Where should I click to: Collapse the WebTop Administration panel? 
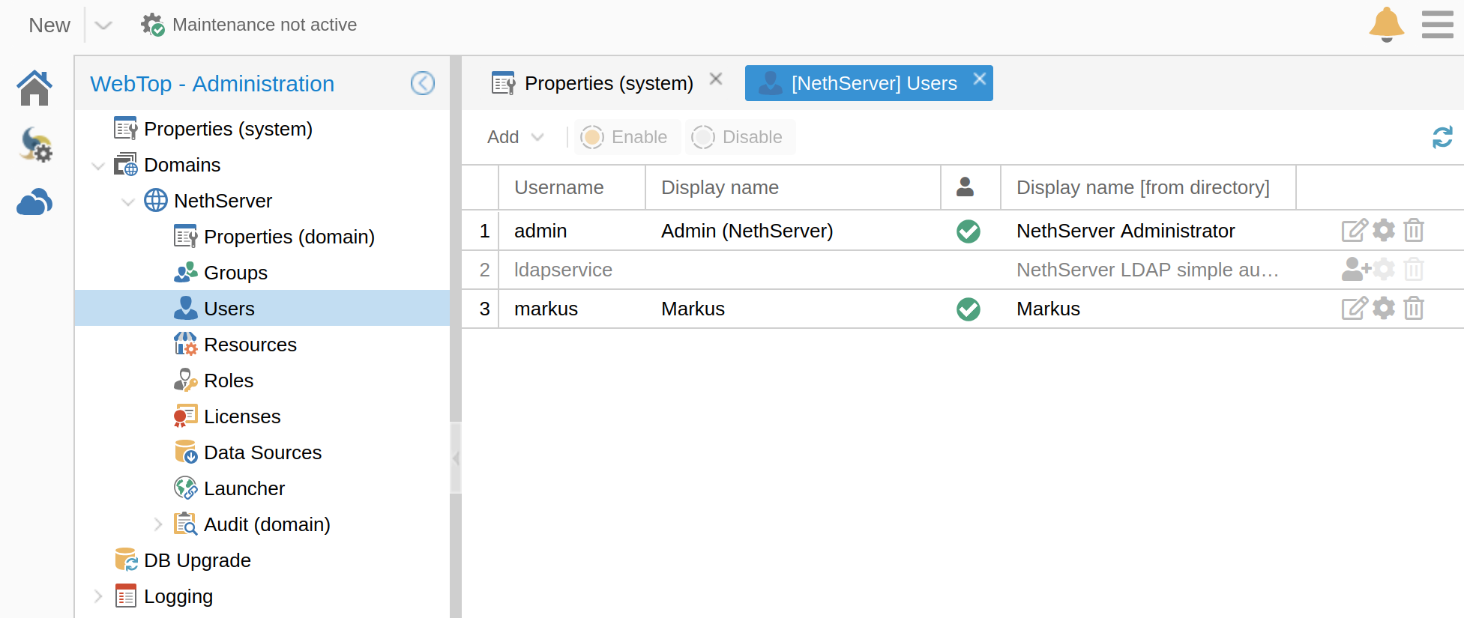tap(423, 83)
